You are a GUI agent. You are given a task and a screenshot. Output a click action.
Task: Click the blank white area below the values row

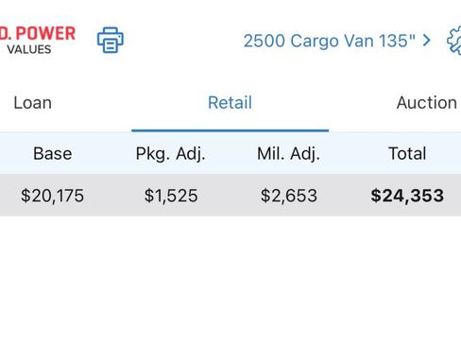click(x=230, y=281)
